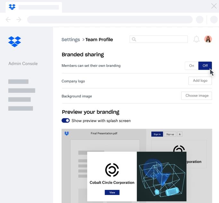The height and width of the screenshot is (203, 219).
Task: Open Admin Console in sidebar
Action: 23,63
